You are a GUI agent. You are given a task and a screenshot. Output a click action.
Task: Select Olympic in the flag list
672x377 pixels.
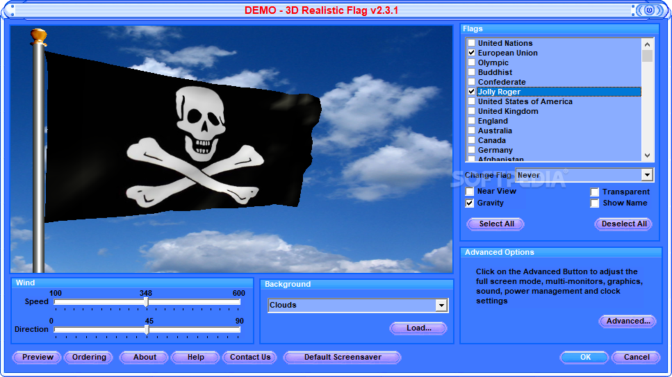tap(493, 62)
